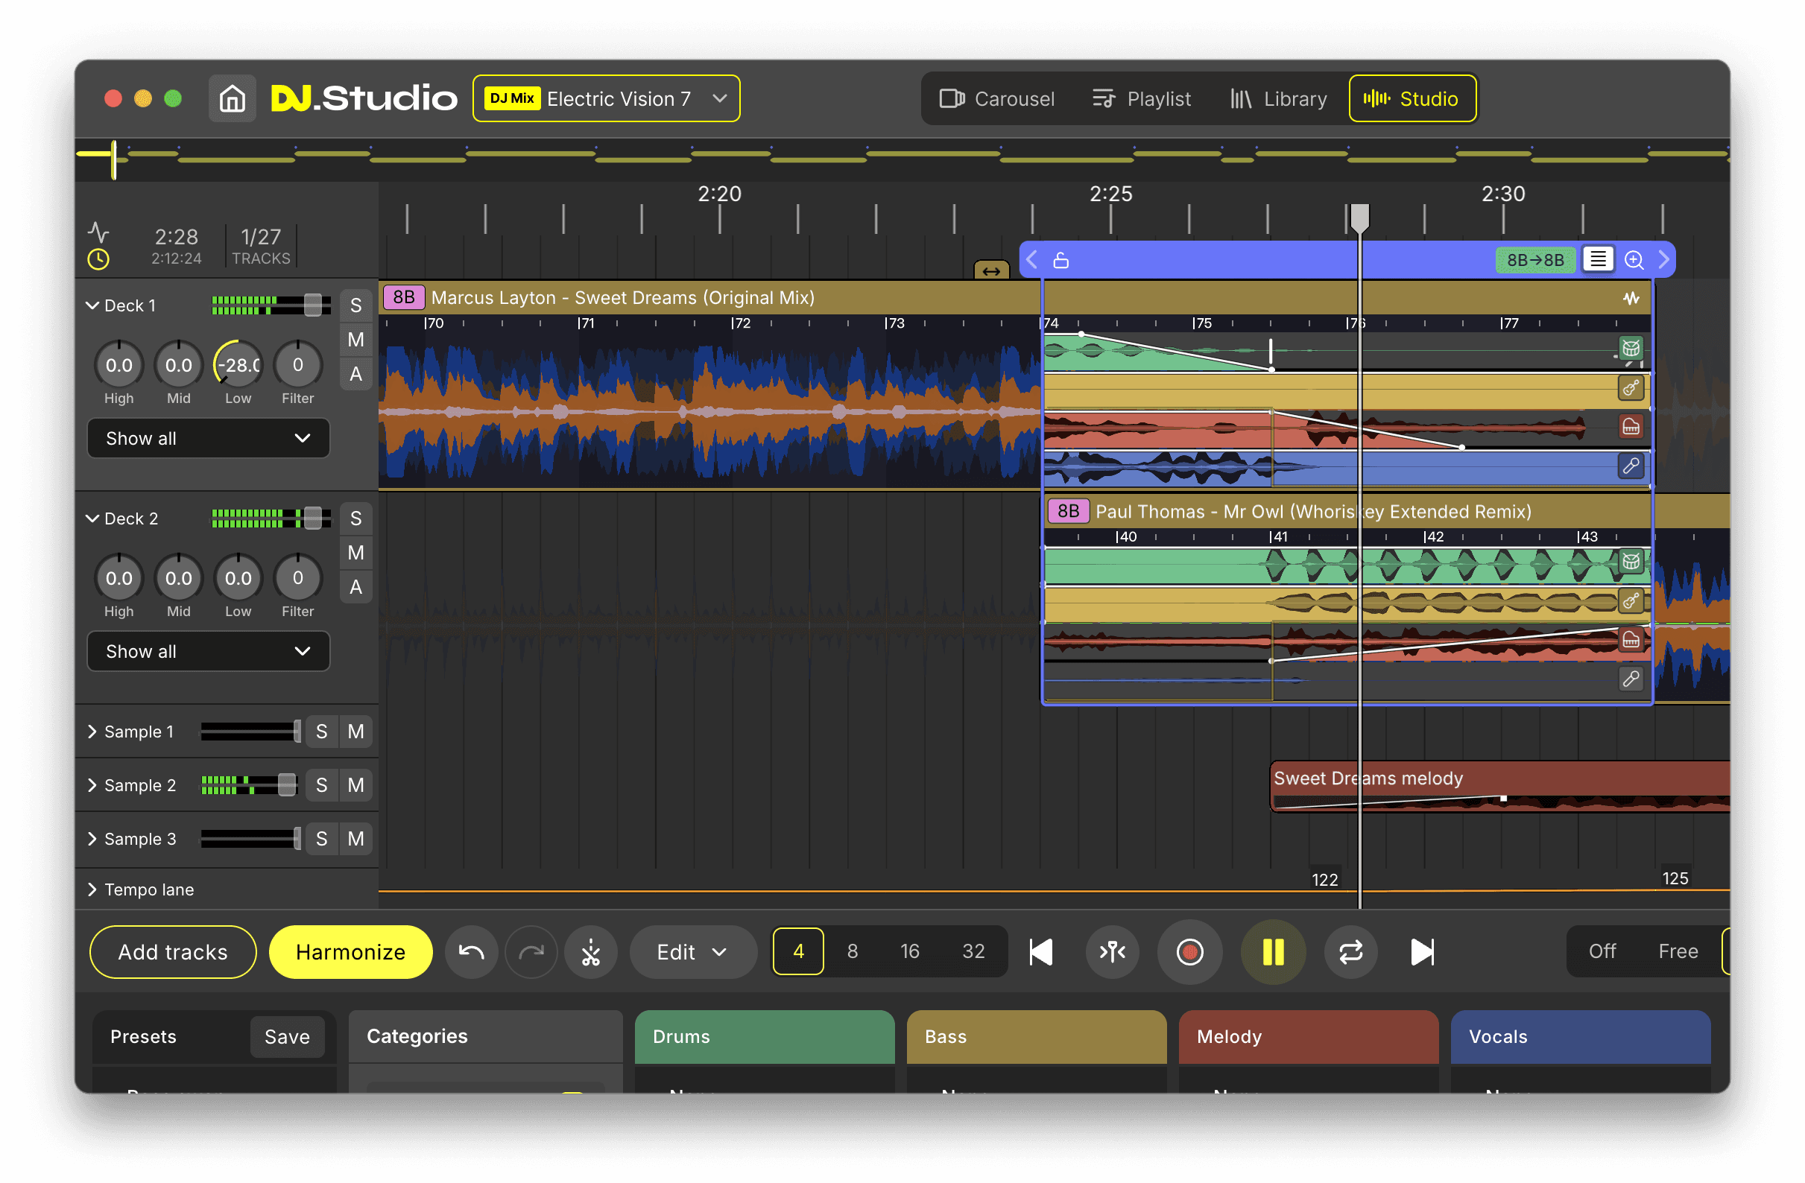Go to next transition arrow
Image resolution: width=1805 pixels, height=1183 pixels.
[1664, 260]
